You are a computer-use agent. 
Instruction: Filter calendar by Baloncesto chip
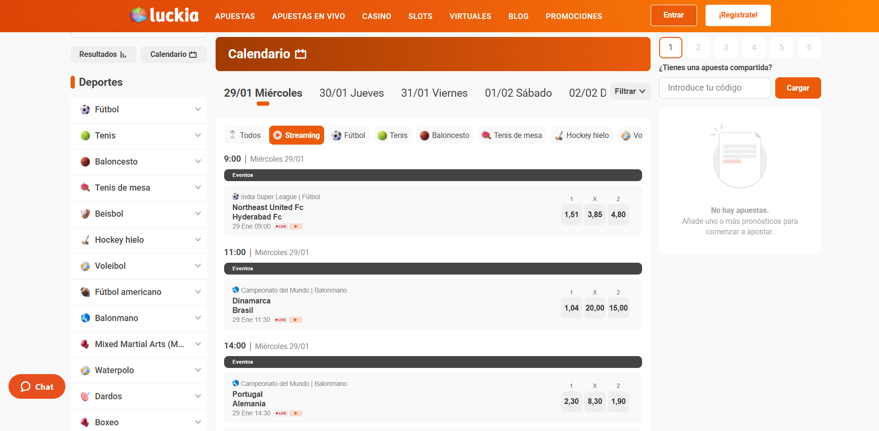444,135
